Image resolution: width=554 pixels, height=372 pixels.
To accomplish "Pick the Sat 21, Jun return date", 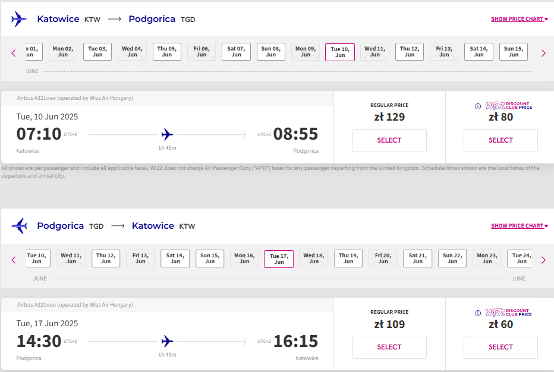I will point(418,258).
